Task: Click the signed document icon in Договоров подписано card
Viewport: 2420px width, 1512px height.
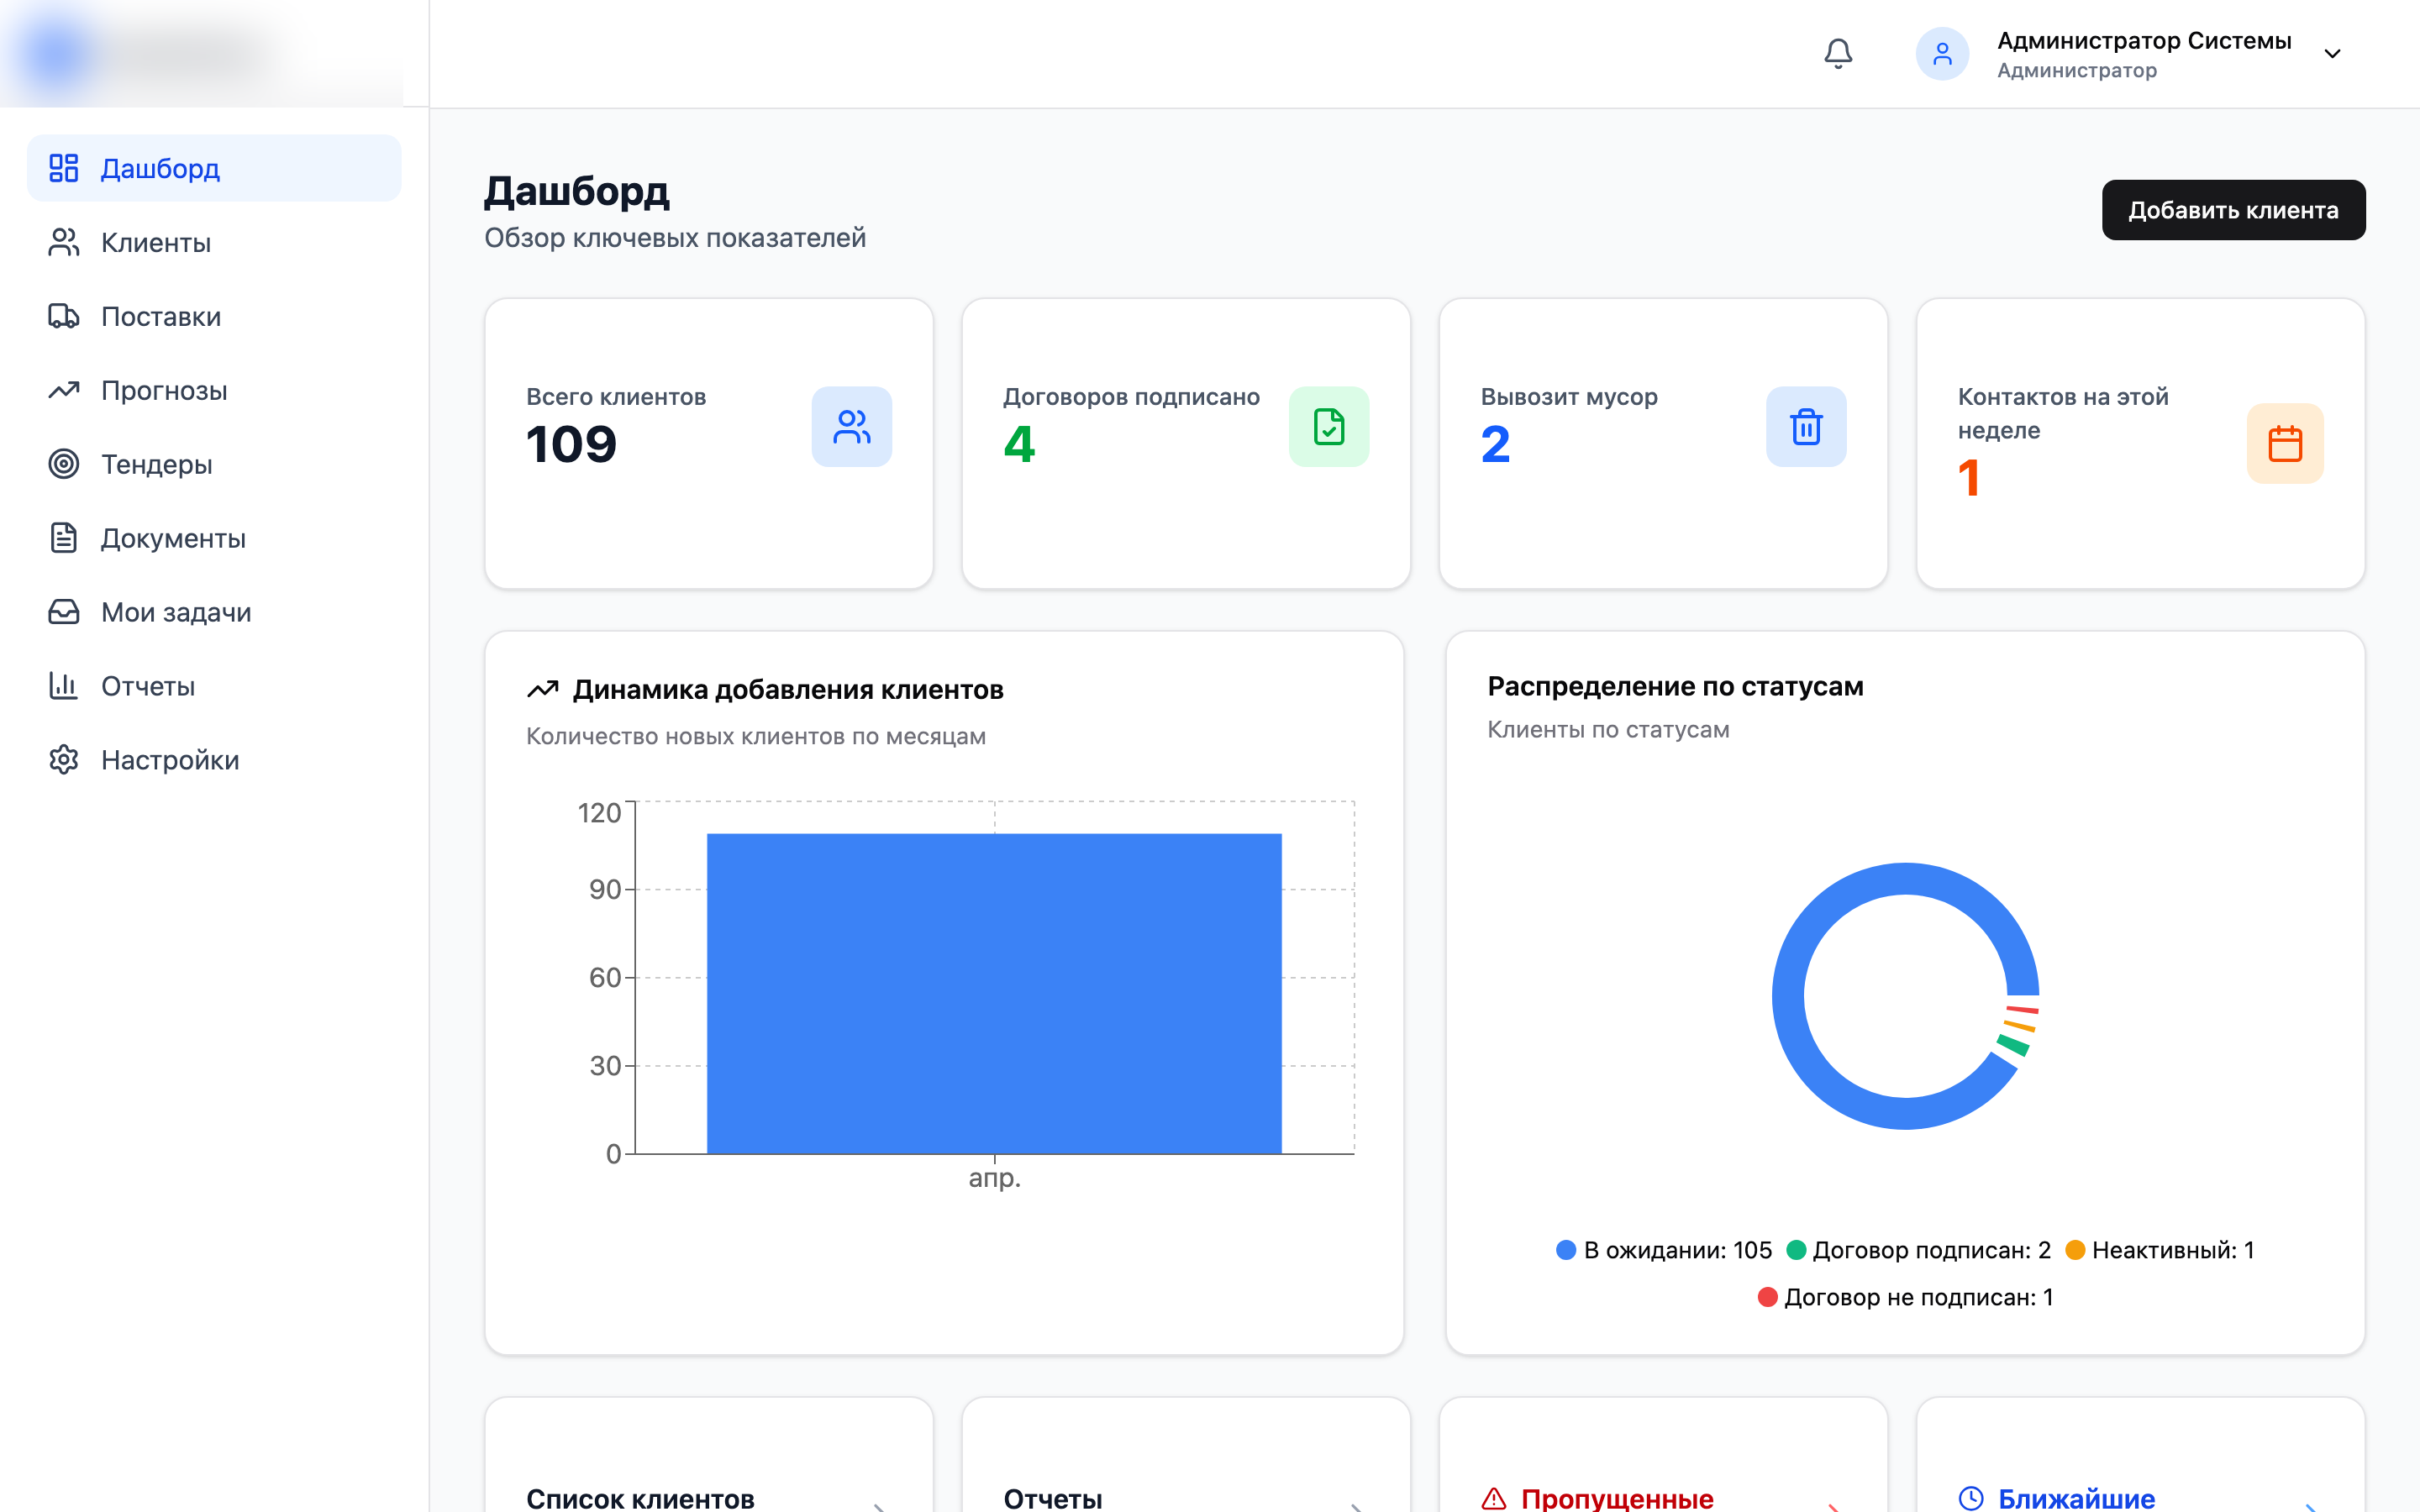Action: pyautogui.click(x=1329, y=427)
